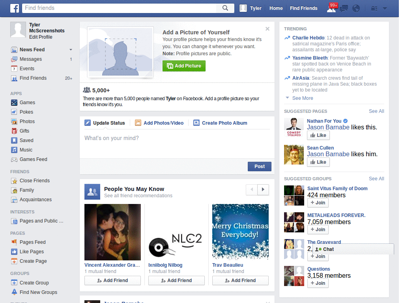Image resolution: width=404 pixels, height=303 pixels.
Task: Click the Messages sidebar icon
Action: coord(14,59)
